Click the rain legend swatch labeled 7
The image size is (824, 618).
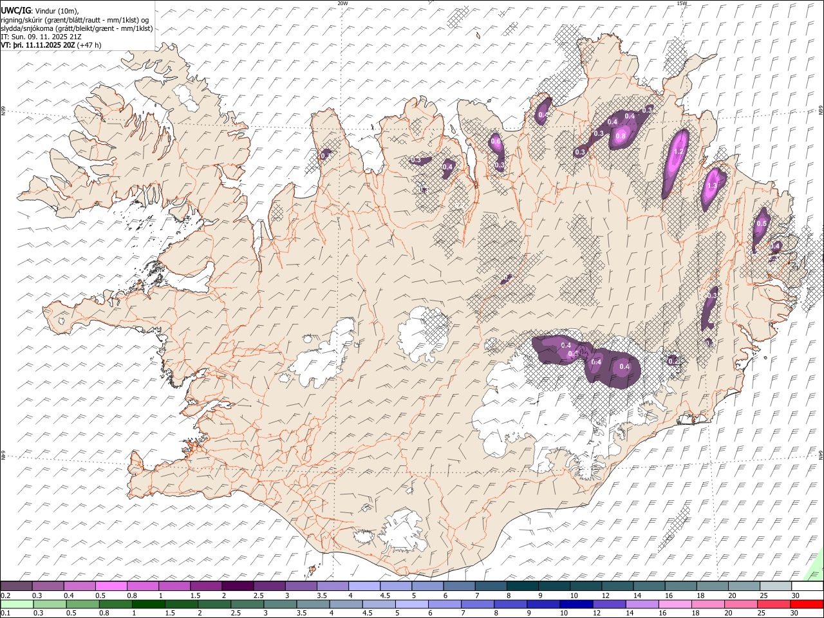pyautogui.click(x=477, y=604)
